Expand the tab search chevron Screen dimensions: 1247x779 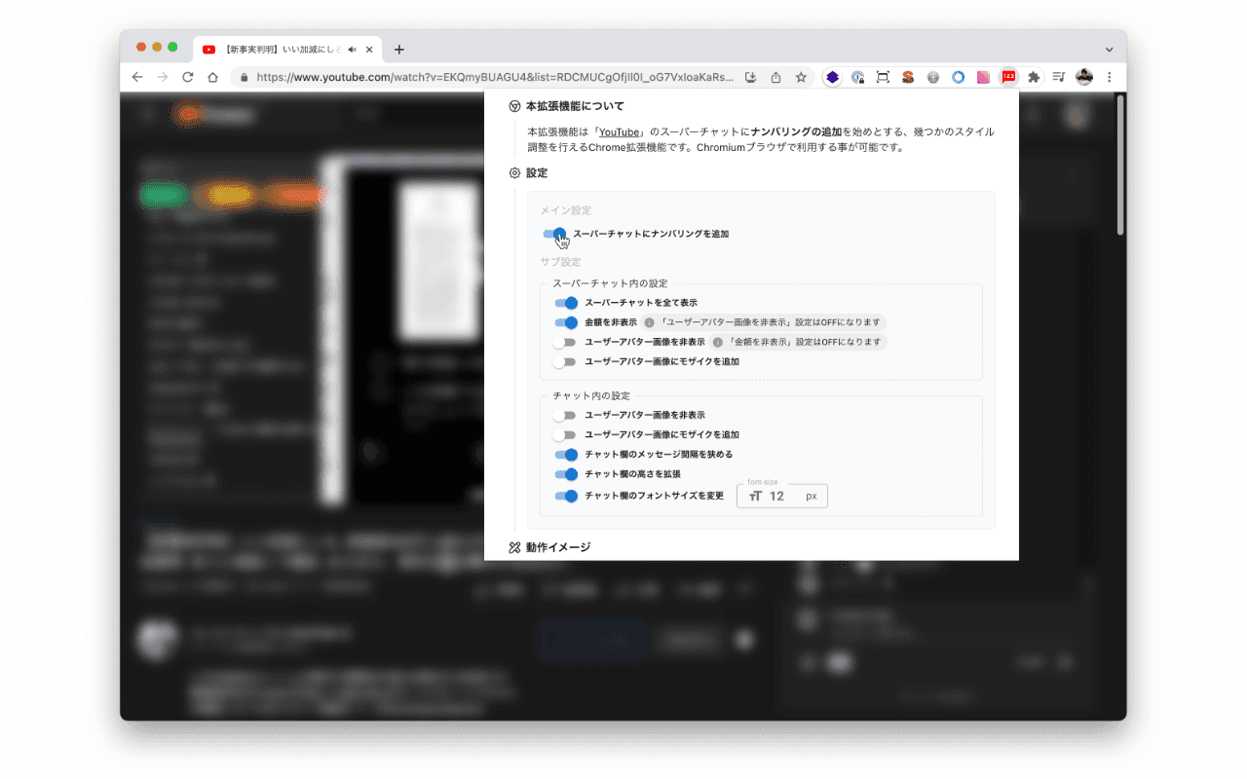[1109, 50]
